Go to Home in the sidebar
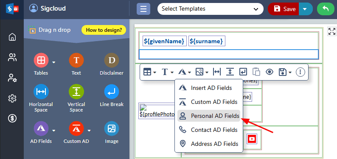The height and width of the screenshot is (159, 337). pos(12,37)
